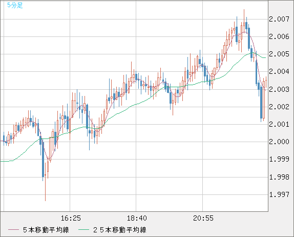This screenshot has height=237, width=294.
Task: Click the 5分足 chart label
Action: tap(15, 5)
